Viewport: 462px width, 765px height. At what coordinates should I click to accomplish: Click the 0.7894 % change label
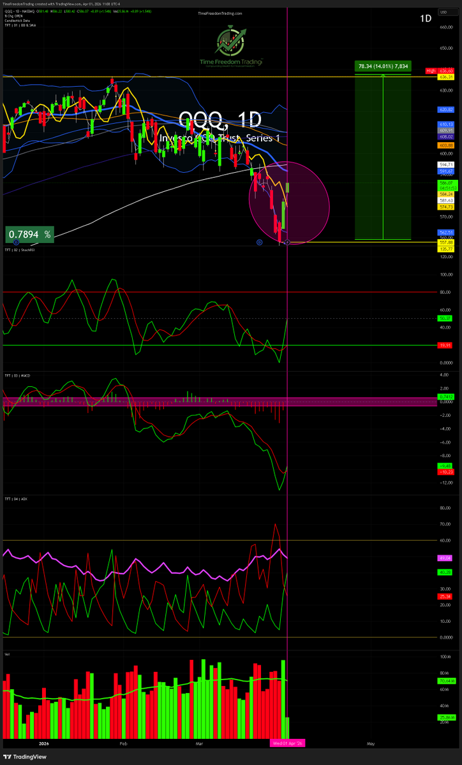30,235
